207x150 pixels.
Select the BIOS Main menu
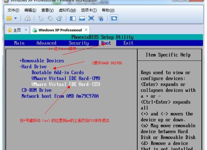coord(19,43)
